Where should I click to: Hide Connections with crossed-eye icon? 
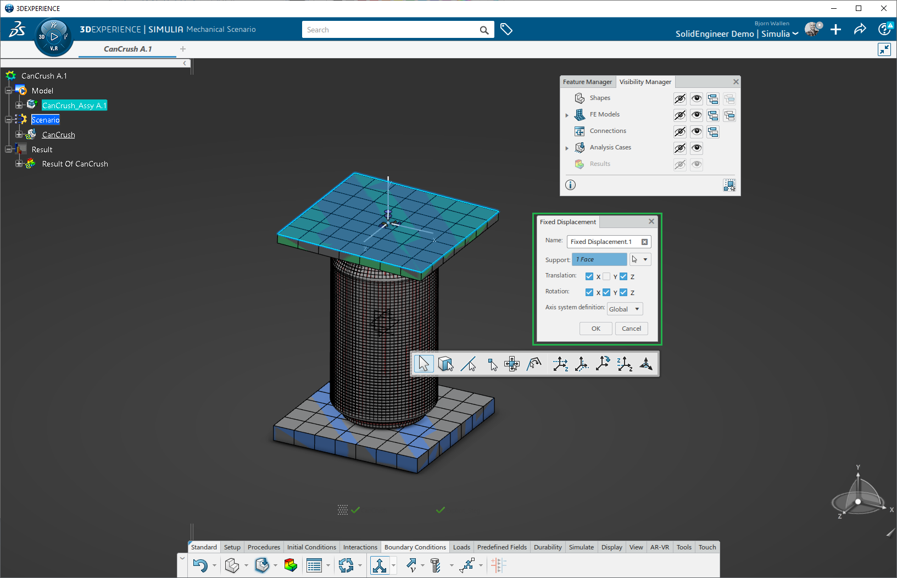tap(679, 132)
